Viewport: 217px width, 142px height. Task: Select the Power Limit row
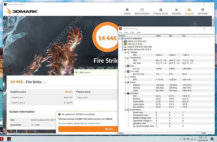click(167, 112)
